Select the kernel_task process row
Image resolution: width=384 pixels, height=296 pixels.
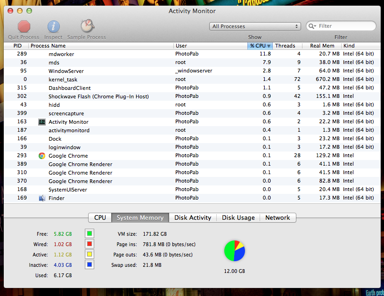point(192,80)
